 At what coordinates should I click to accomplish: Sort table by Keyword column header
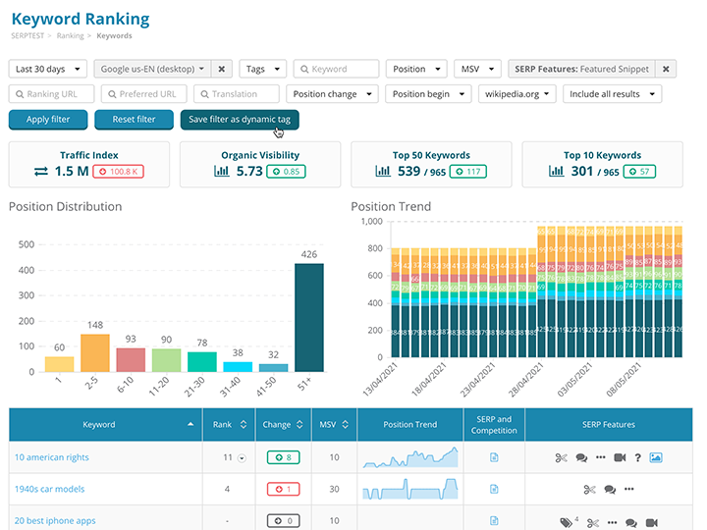[x=99, y=425]
